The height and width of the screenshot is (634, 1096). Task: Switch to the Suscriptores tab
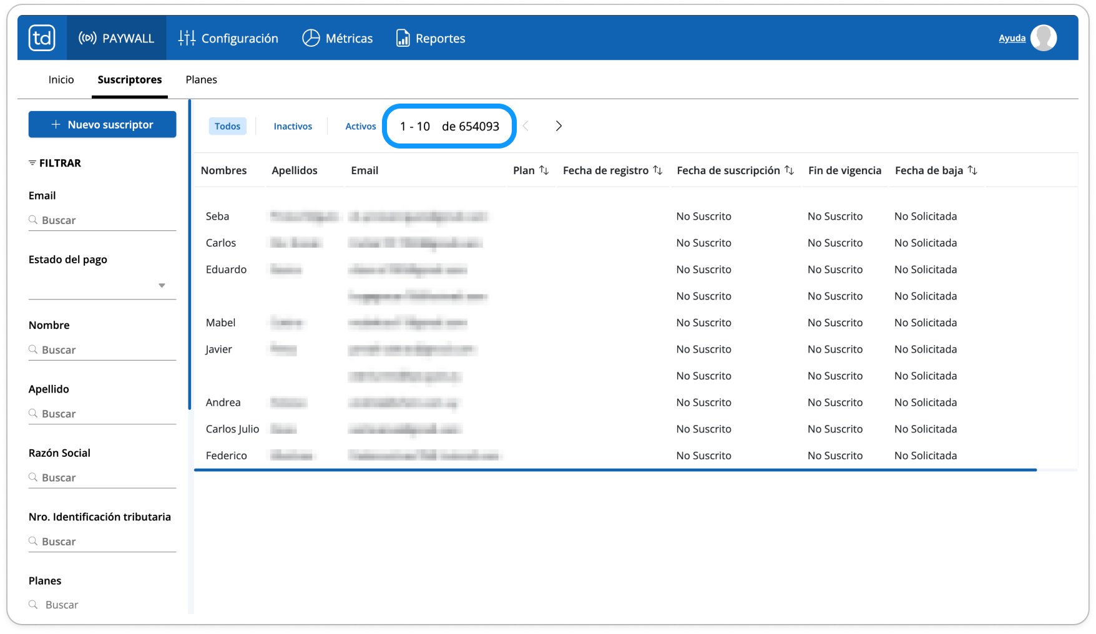[130, 79]
